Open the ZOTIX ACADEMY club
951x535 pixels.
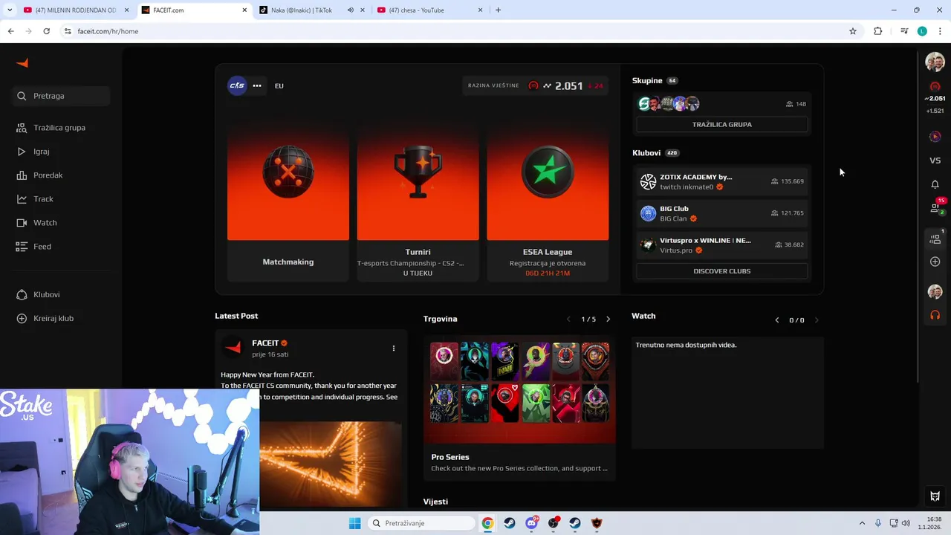click(722, 181)
